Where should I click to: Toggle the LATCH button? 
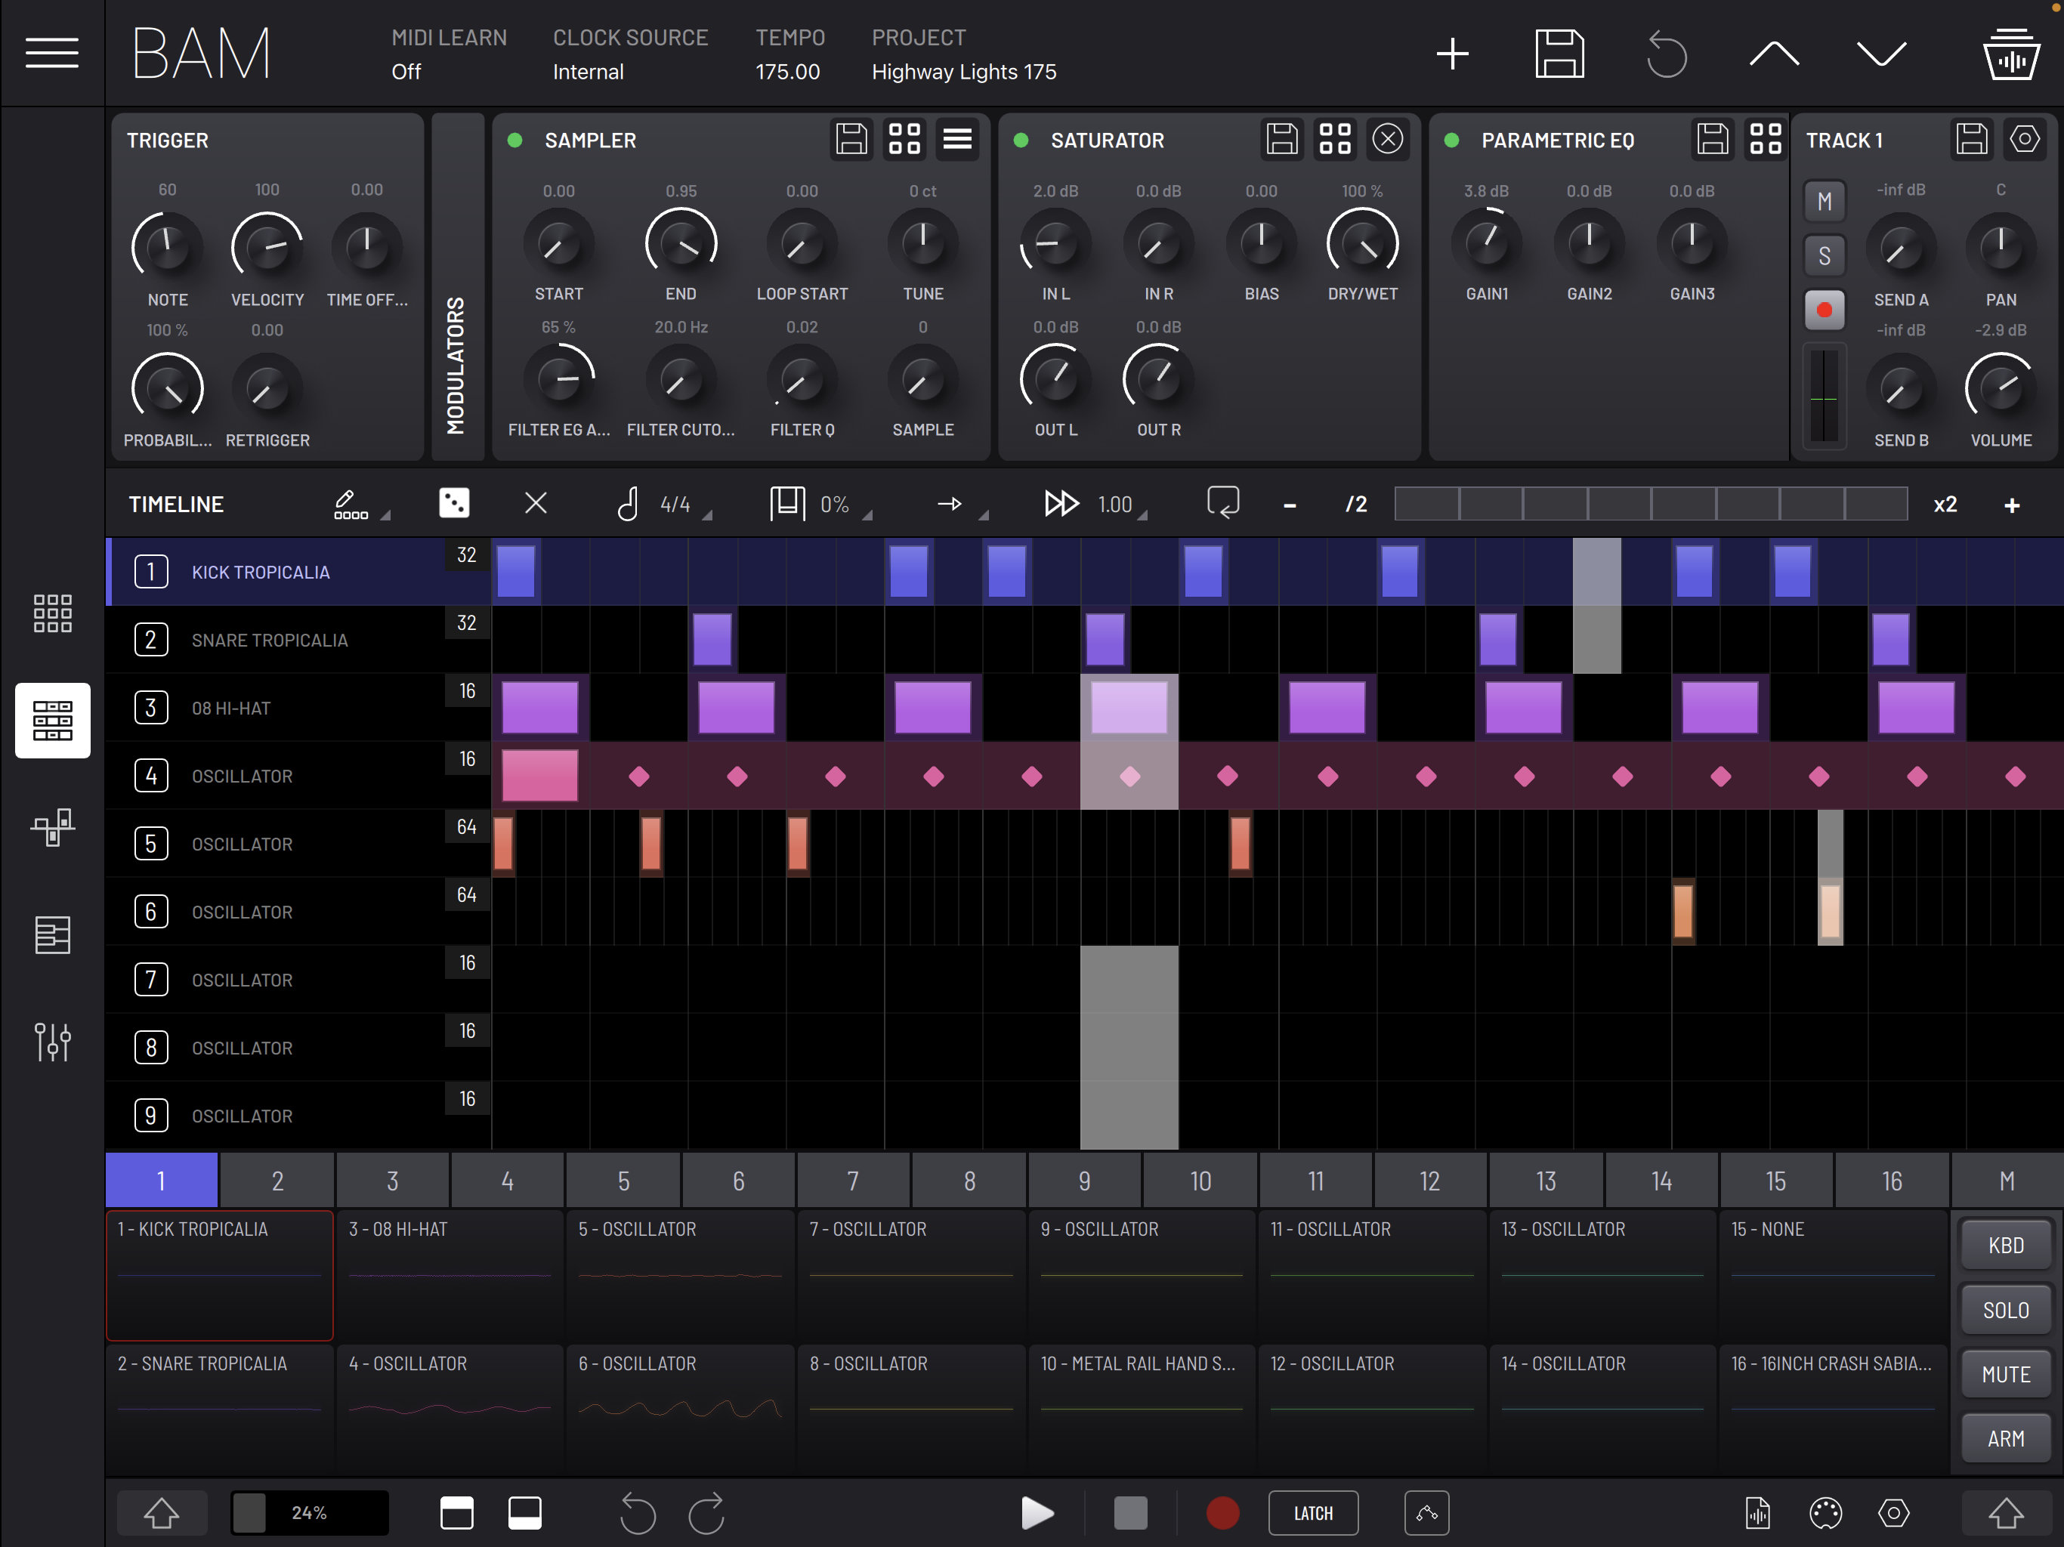click(x=1313, y=1512)
